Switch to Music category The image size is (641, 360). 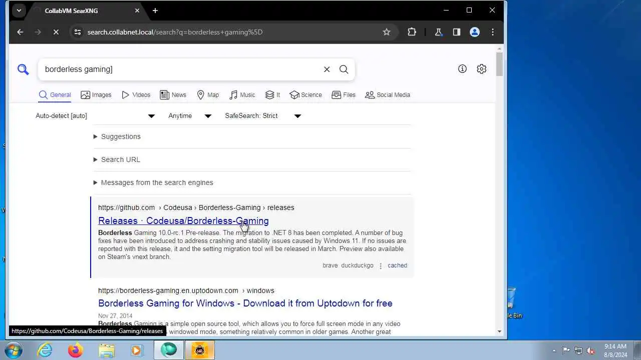tap(242, 95)
